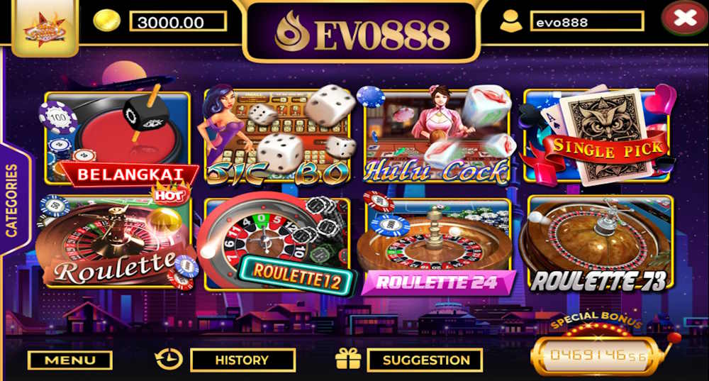The height and width of the screenshot is (381, 709).
Task: Click the SUGGESTION button
Action: click(x=425, y=360)
